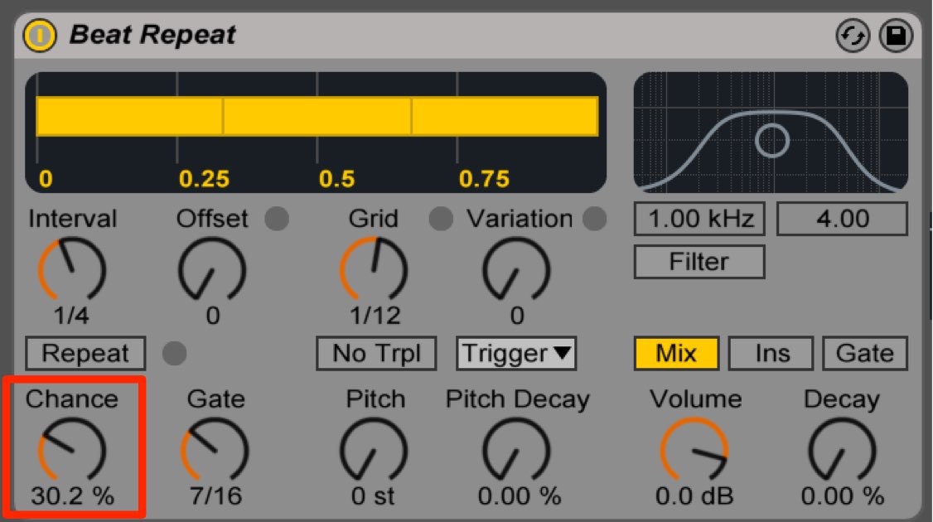Click the 30.2 % Chance value
The image size is (933, 522).
point(73,495)
